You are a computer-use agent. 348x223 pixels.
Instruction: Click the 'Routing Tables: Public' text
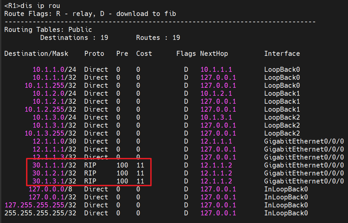click(x=48, y=30)
